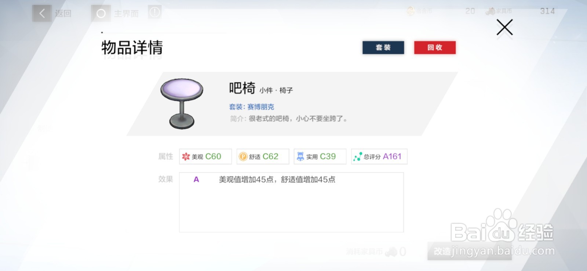Open the 主界面 home circle icon
This screenshot has width=587, height=271.
tap(101, 14)
